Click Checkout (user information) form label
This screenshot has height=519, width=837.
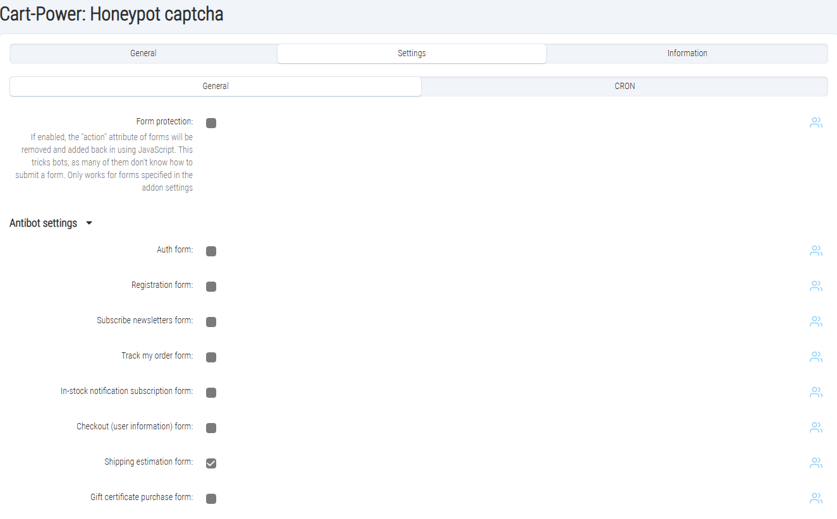coord(135,426)
